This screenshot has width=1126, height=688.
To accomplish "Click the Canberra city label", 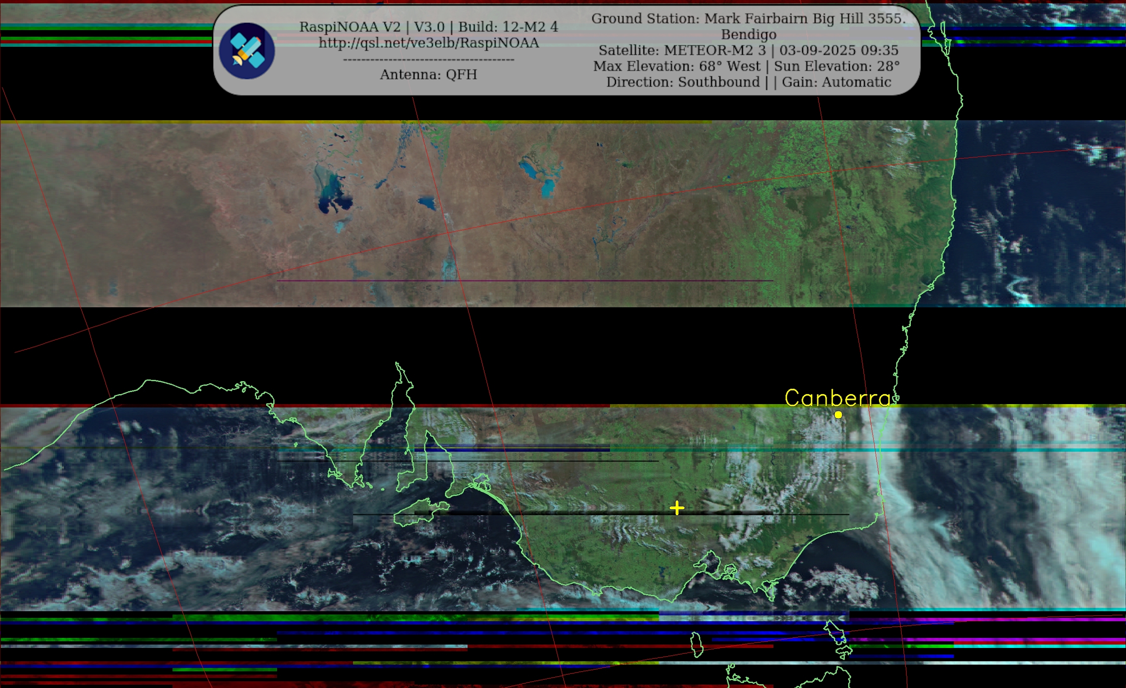I will click(838, 398).
